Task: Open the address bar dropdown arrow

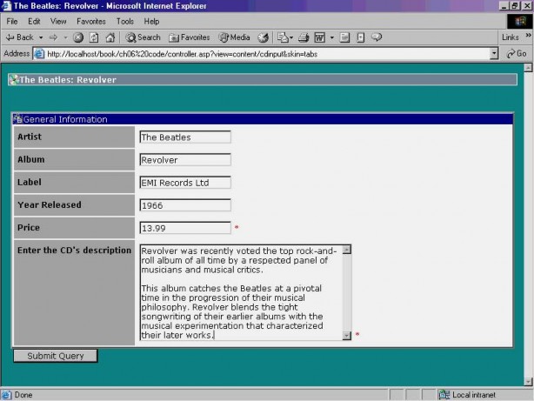Action: tap(494, 53)
